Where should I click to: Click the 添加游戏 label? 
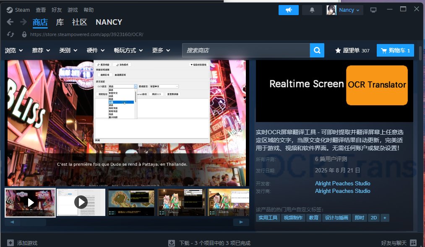[x=27, y=243]
